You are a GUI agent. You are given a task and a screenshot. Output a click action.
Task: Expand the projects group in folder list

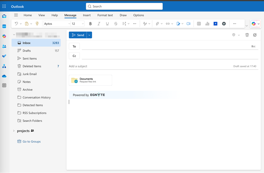coord(14,131)
